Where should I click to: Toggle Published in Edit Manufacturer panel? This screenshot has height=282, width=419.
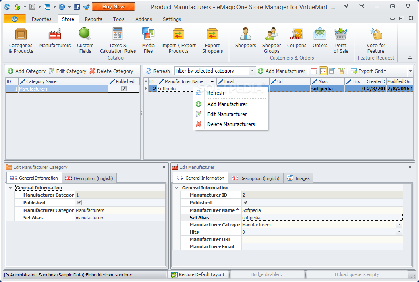[246, 202]
